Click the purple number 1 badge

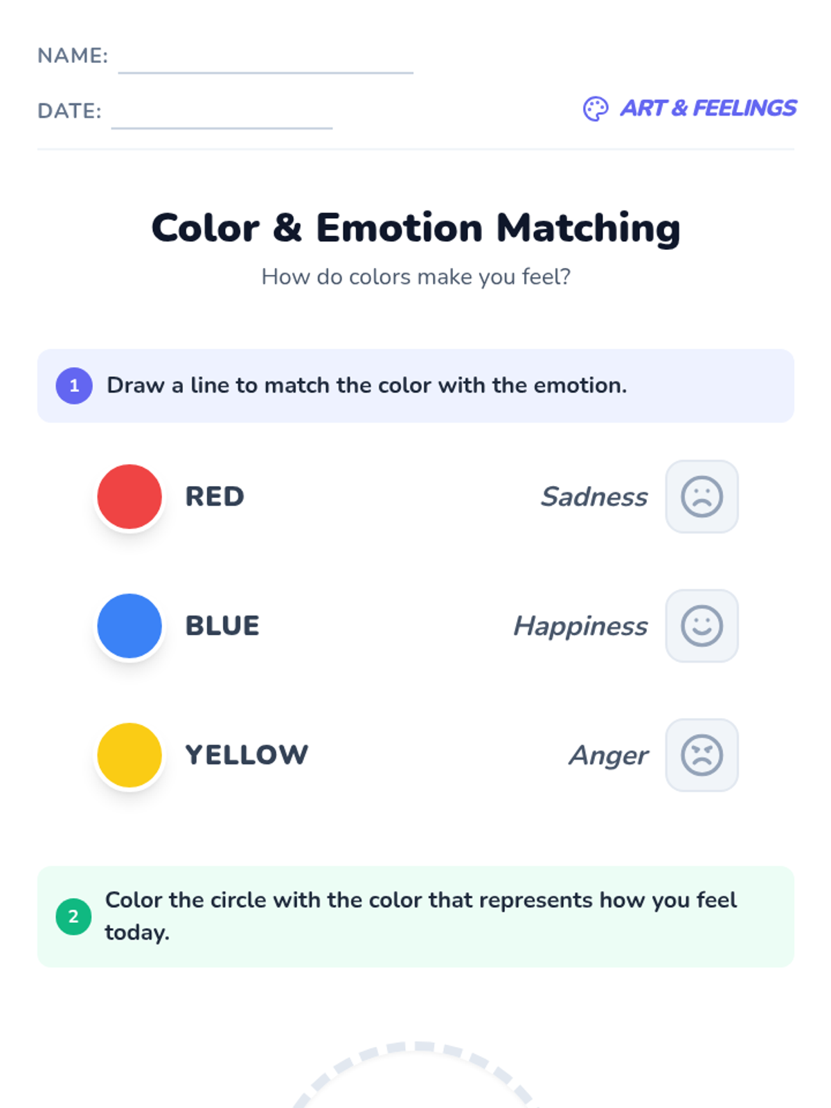click(x=74, y=386)
